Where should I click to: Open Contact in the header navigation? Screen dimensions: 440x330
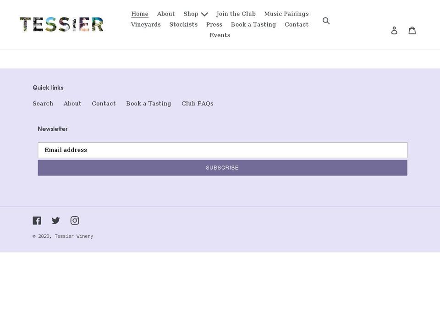point(297,24)
